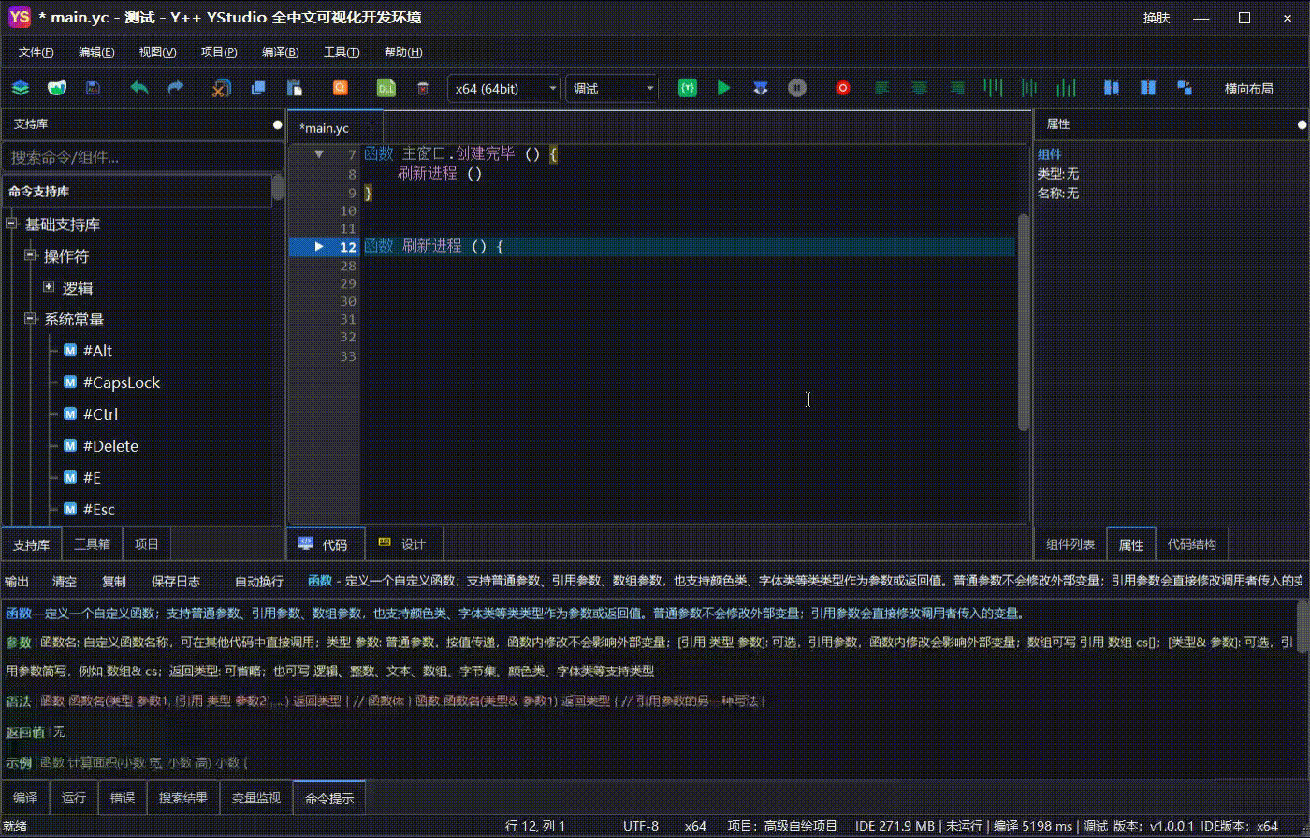The image size is (1310, 838).
Task: Click the red record circle icon
Action: 843,88
